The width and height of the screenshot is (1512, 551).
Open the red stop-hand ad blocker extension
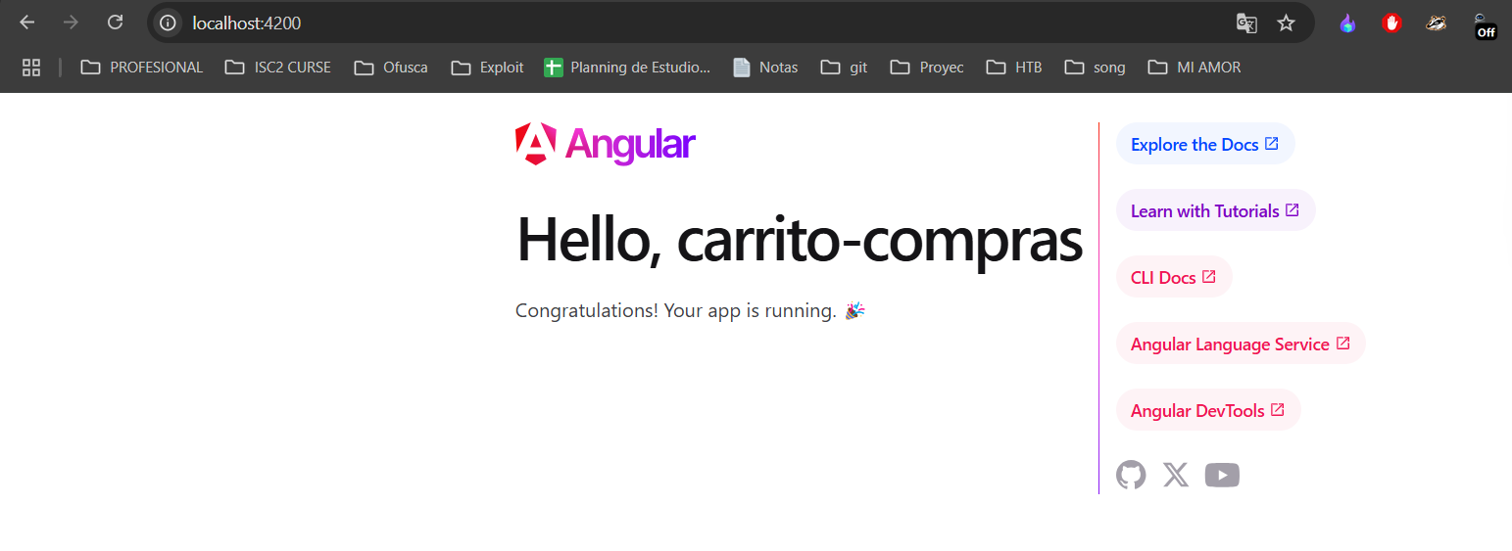pyautogui.click(x=1391, y=23)
